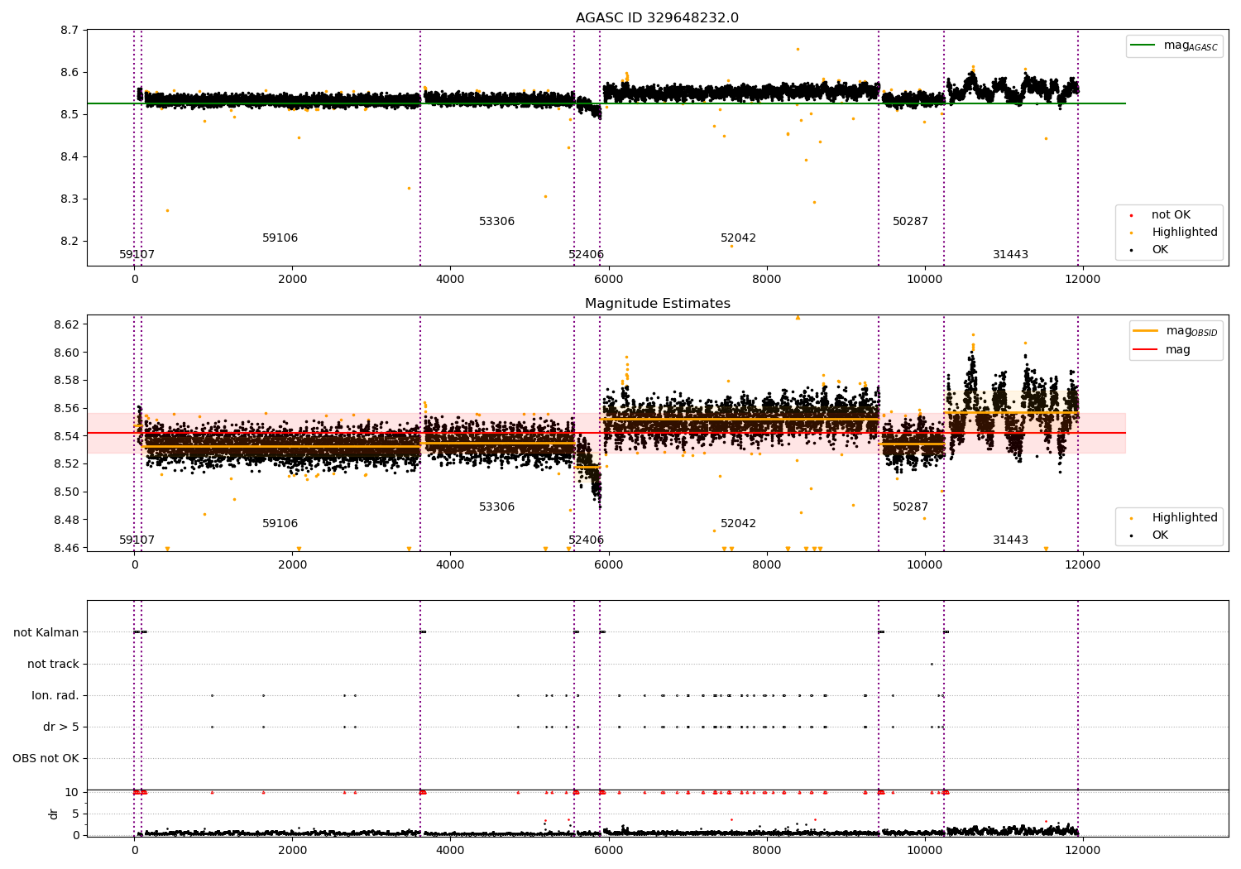Click OBSID 59107 label in AGASC plot
This screenshot has height=869, width=1241.
point(137,255)
